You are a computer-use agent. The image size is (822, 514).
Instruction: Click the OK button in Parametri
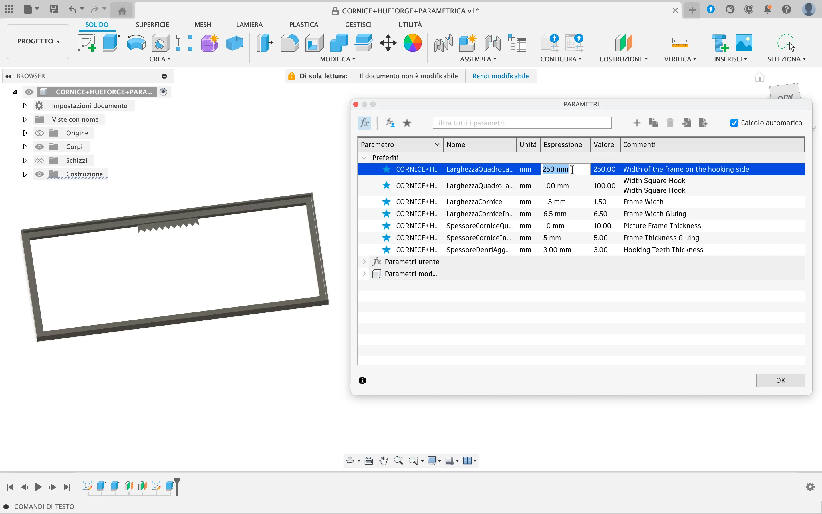(781, 380)
